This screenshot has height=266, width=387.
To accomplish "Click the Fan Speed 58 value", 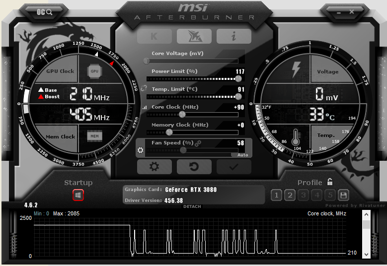I will pos(240,143).
